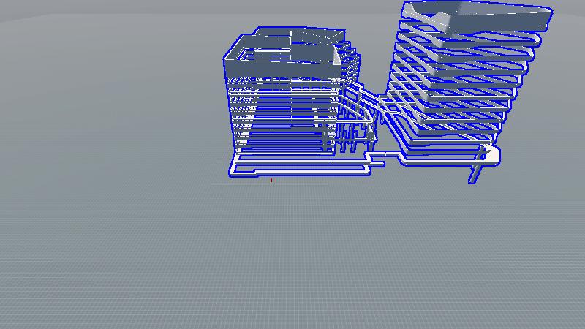This screenshot has height=329, width=585.
Task: Click ground-level walkway linking the two buildings
Action: coord(388,154)
